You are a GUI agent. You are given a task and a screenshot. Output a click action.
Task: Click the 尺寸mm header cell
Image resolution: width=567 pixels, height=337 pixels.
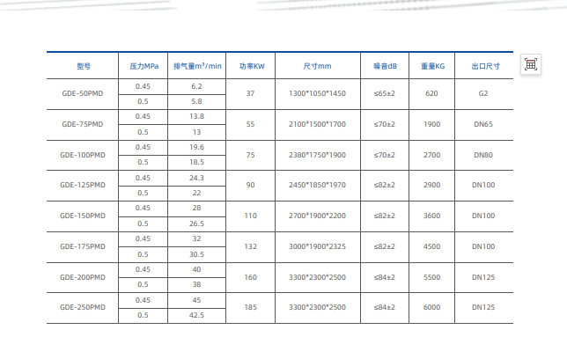(x=317, y=66)
